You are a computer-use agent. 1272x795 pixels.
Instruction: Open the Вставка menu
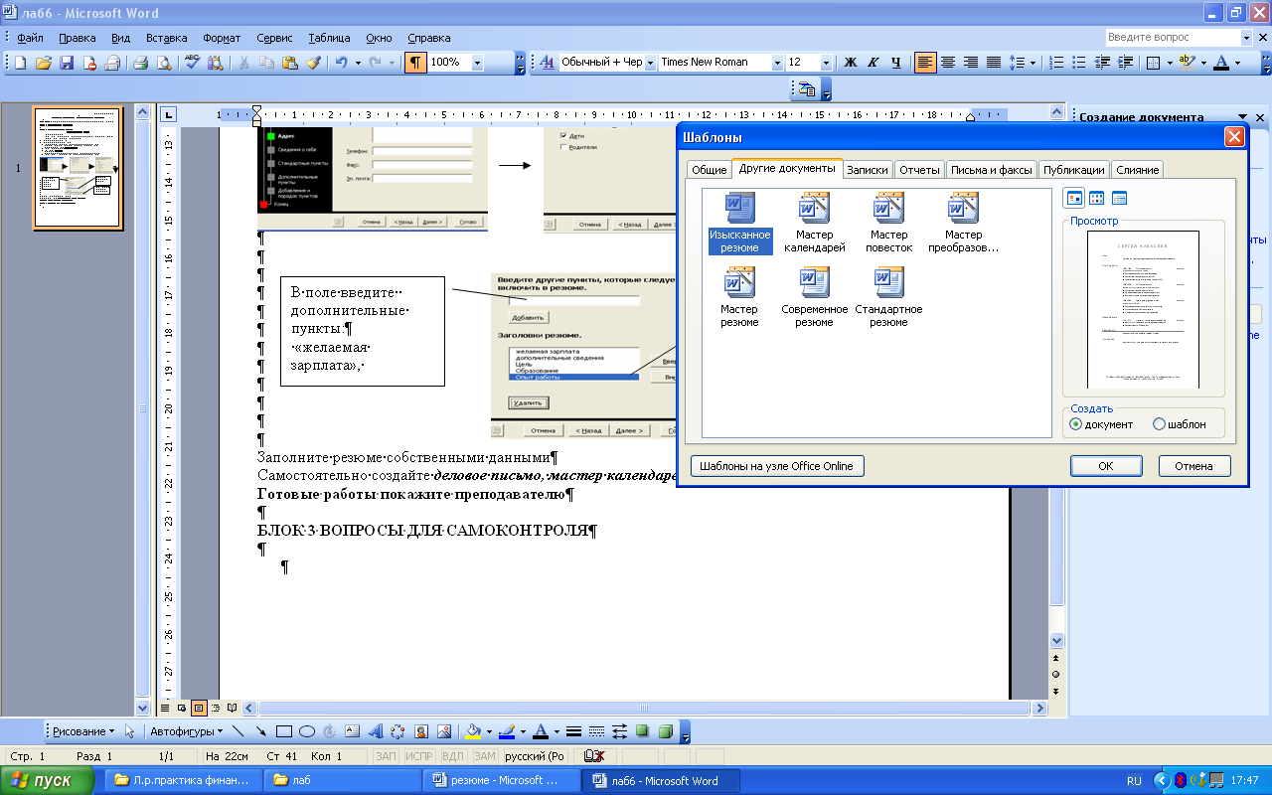coord(166,38)
